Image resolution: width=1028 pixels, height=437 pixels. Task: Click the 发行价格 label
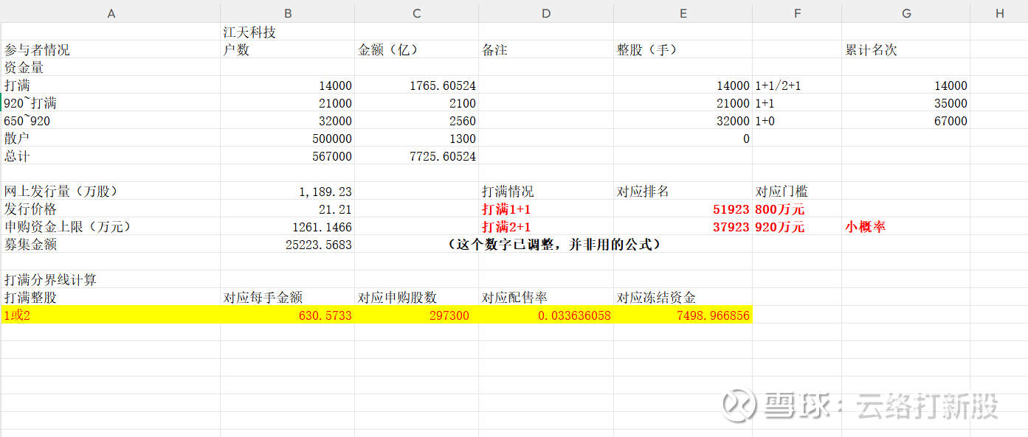[111, 209]
